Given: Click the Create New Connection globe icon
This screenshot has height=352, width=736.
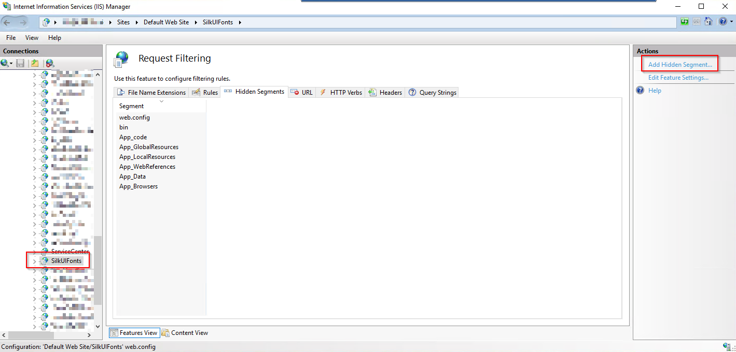Looking at the screenshot, I should (x=5, y=63).
